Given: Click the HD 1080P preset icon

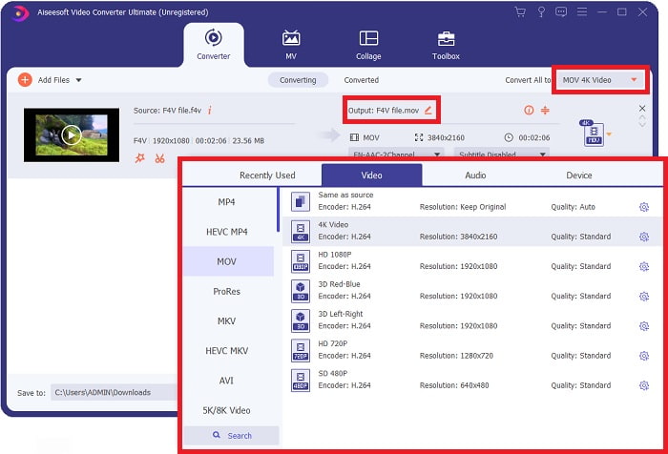Looking at the screenshot, I should [301, 261].
